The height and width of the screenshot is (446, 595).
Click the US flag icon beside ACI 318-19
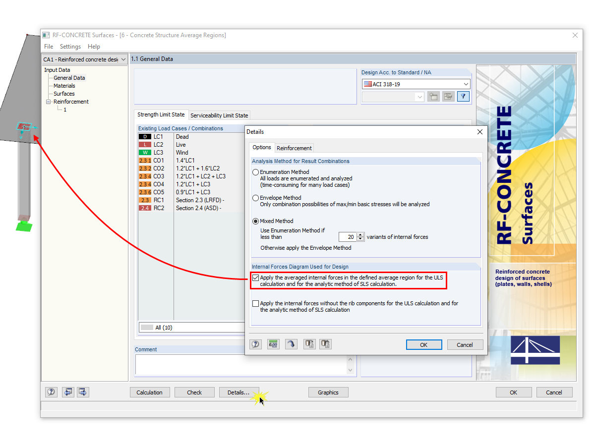click(x=367, y=84)
